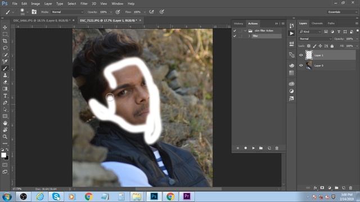Select the Lasso tool
This screenshot has width=360, height=202.
[5, 48]
